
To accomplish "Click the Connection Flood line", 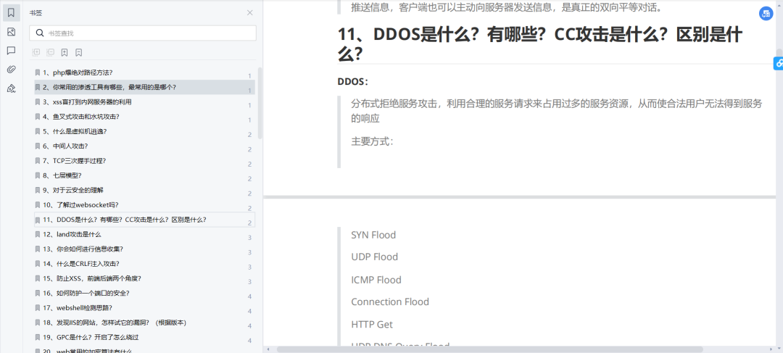I will [390, 302].
